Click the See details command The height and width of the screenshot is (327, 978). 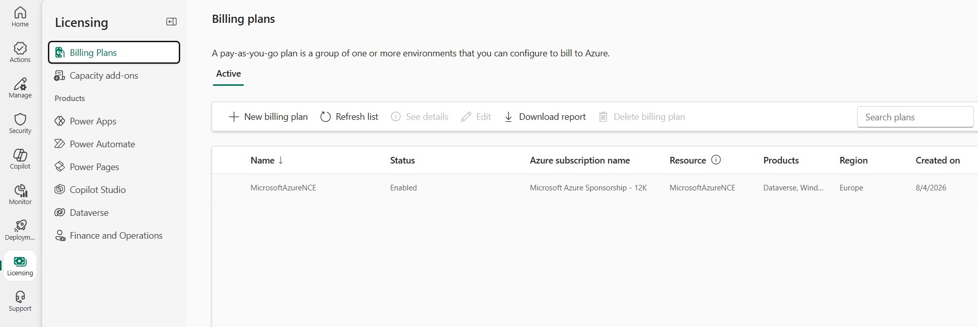[419, 117]
